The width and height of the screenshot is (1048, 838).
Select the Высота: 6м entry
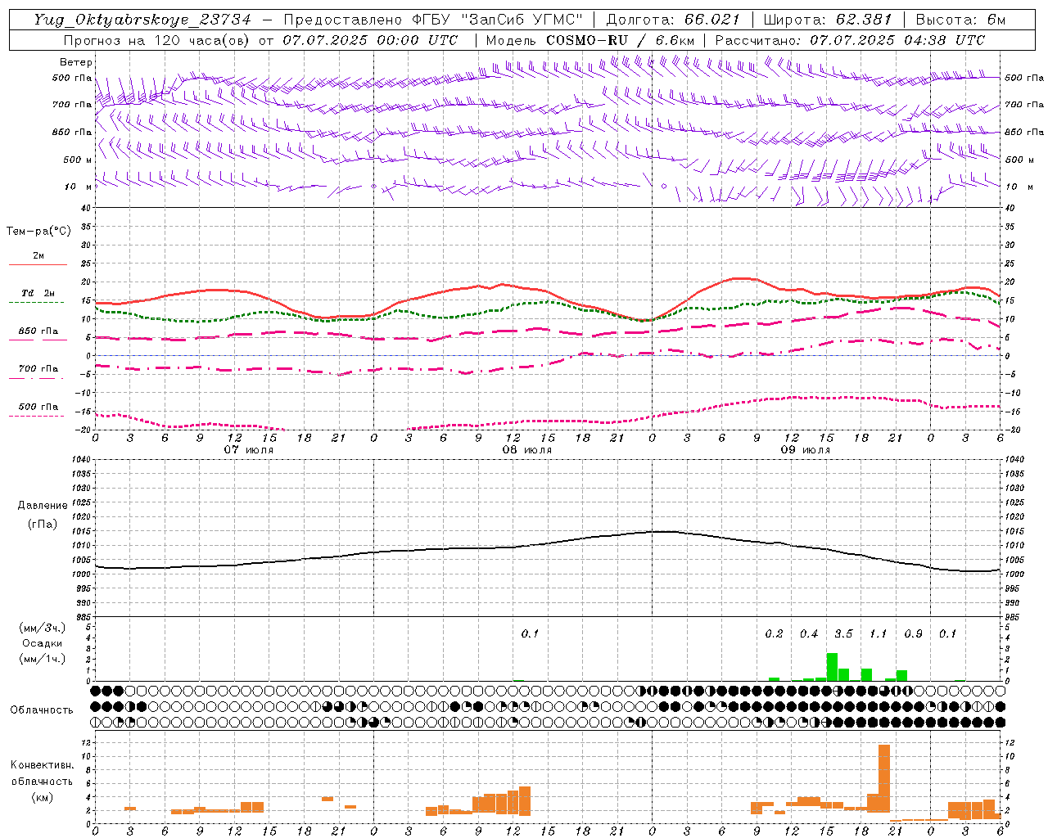point(960,20)
